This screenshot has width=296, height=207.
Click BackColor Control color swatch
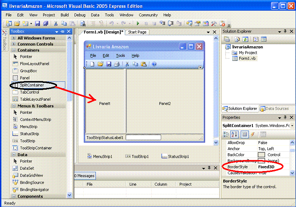tap(261, 155)
